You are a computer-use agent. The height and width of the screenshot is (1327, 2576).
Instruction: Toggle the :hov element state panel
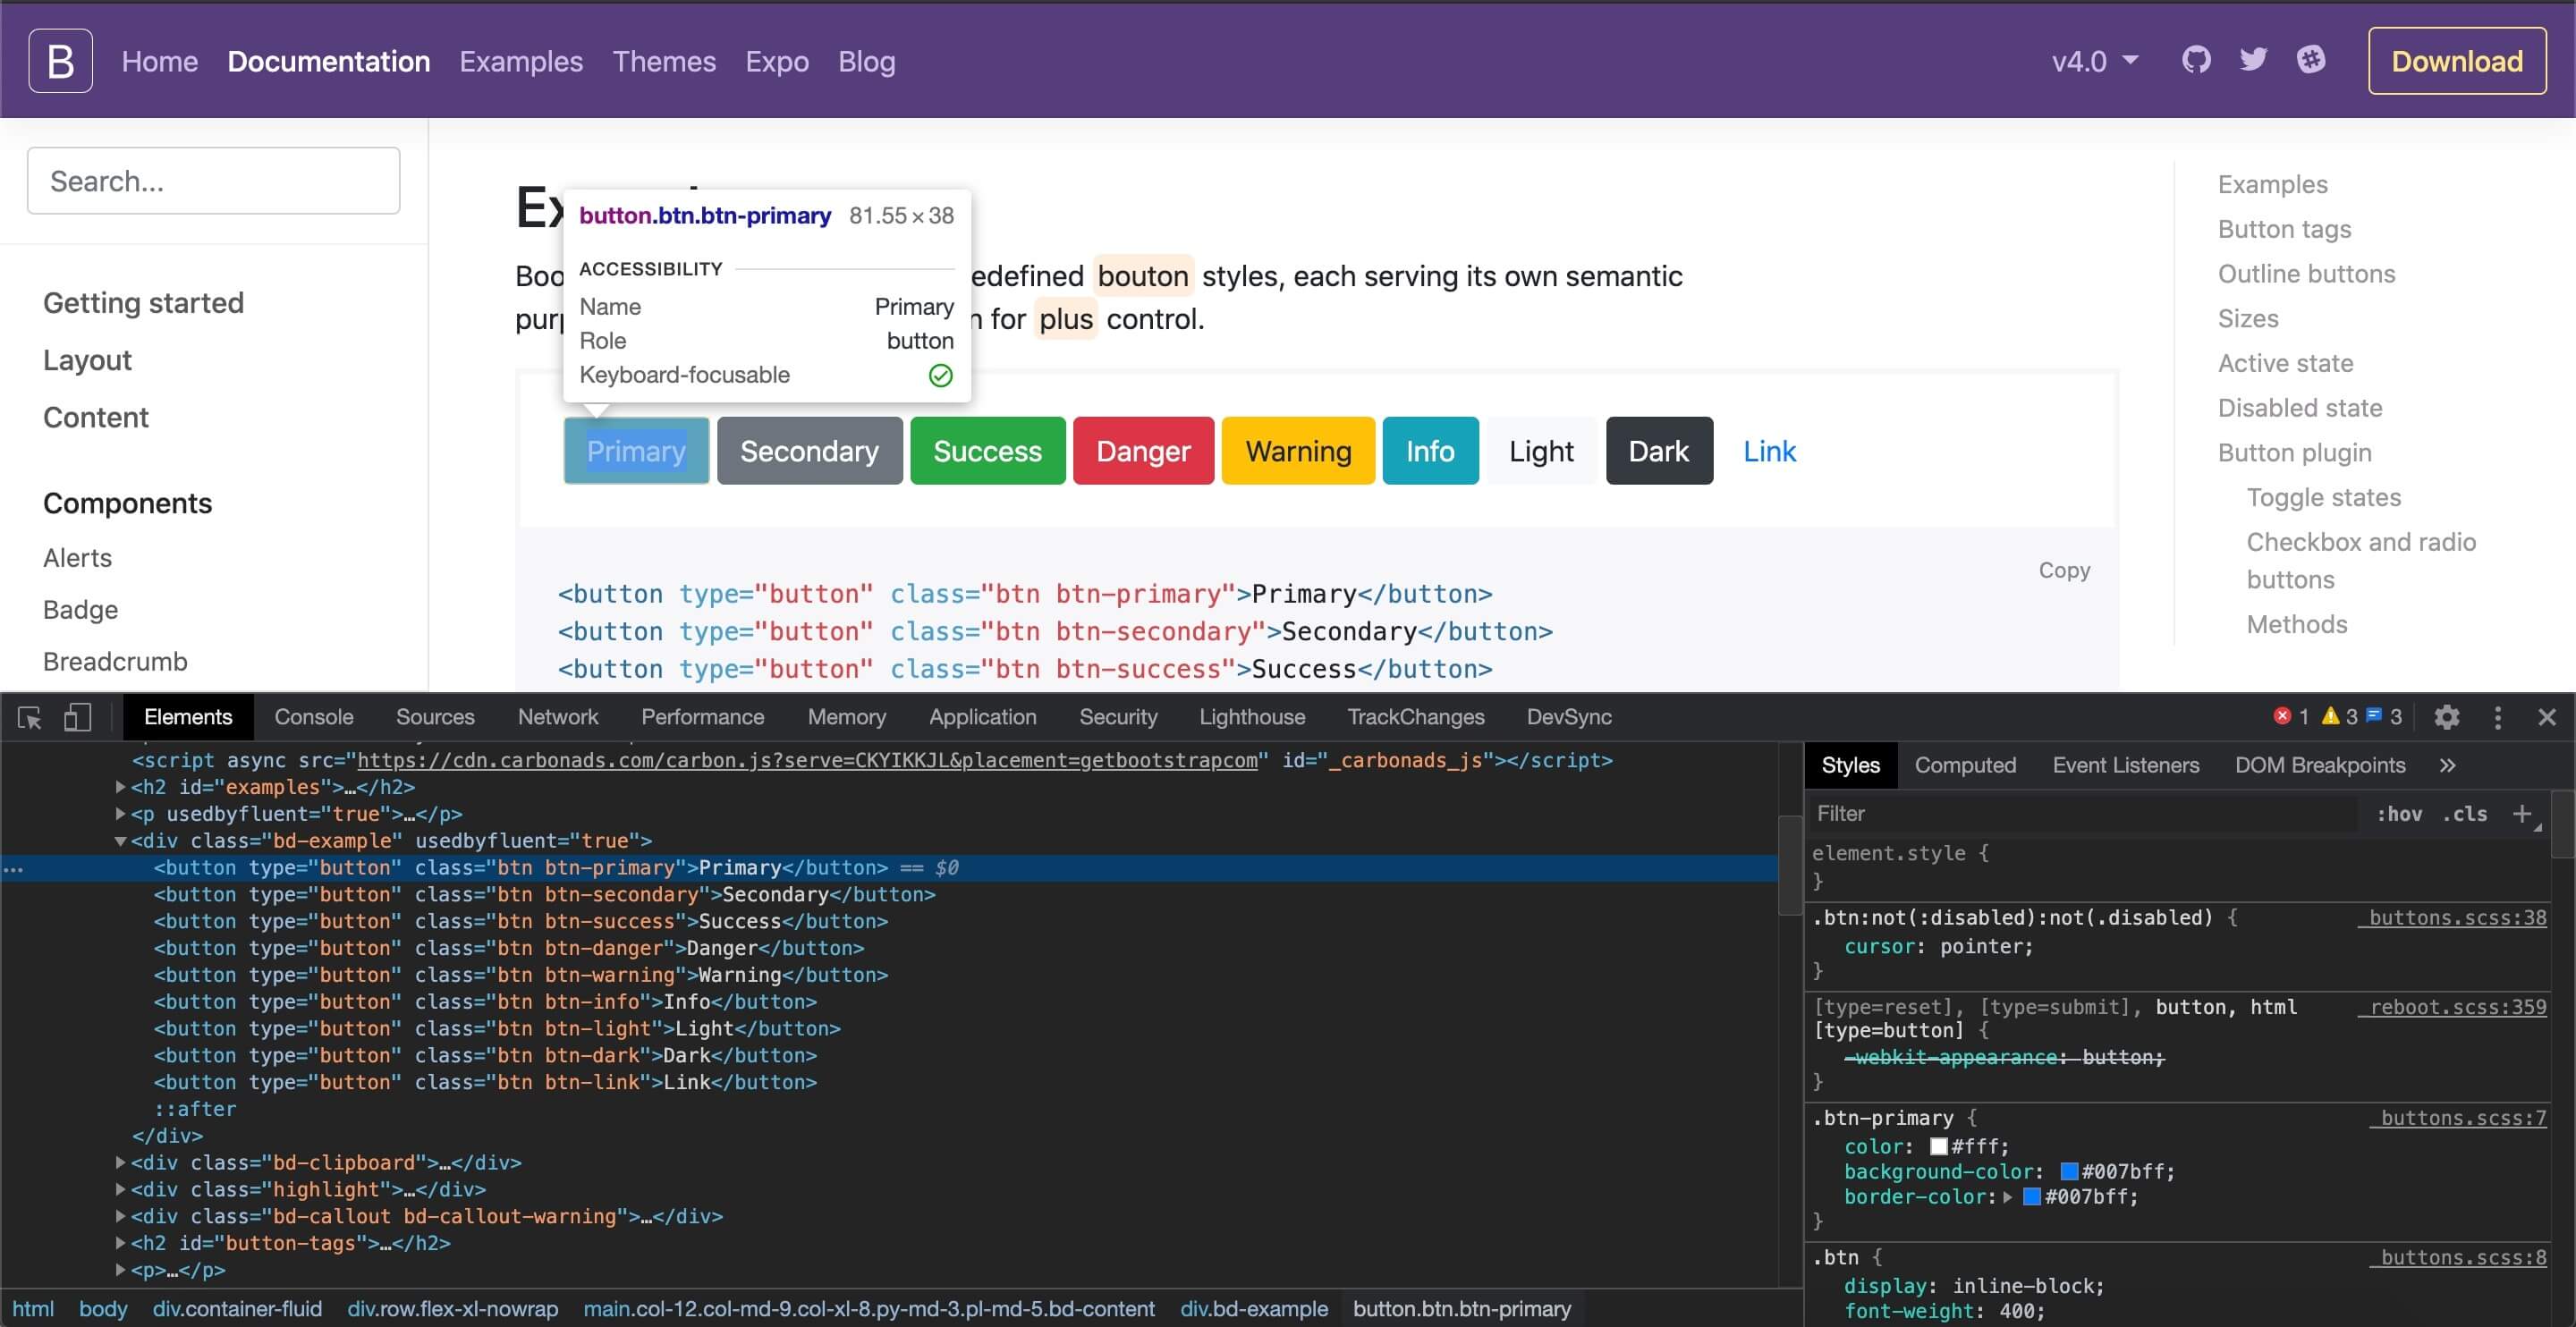coord(2399,814)
